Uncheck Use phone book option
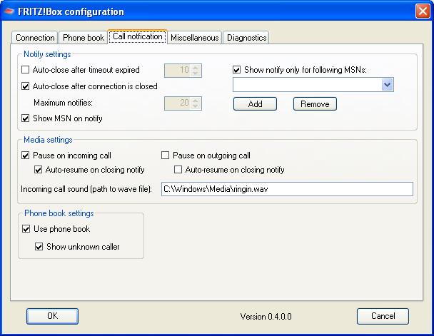This screenshot has width=434, height=336. point(26,229)
